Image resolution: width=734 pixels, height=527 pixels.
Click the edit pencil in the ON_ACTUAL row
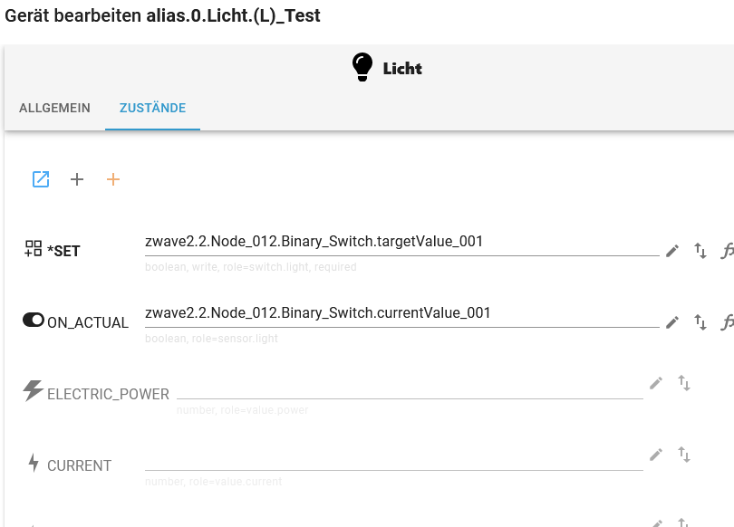[672, 321]
